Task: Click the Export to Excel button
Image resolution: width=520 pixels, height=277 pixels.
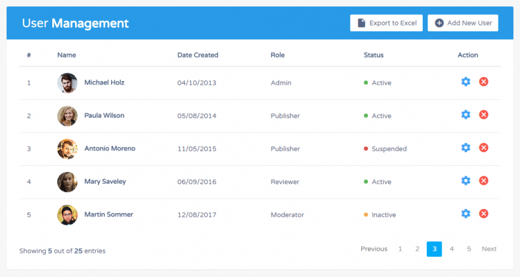Action: pyautogui.click(x=386, y=23)
